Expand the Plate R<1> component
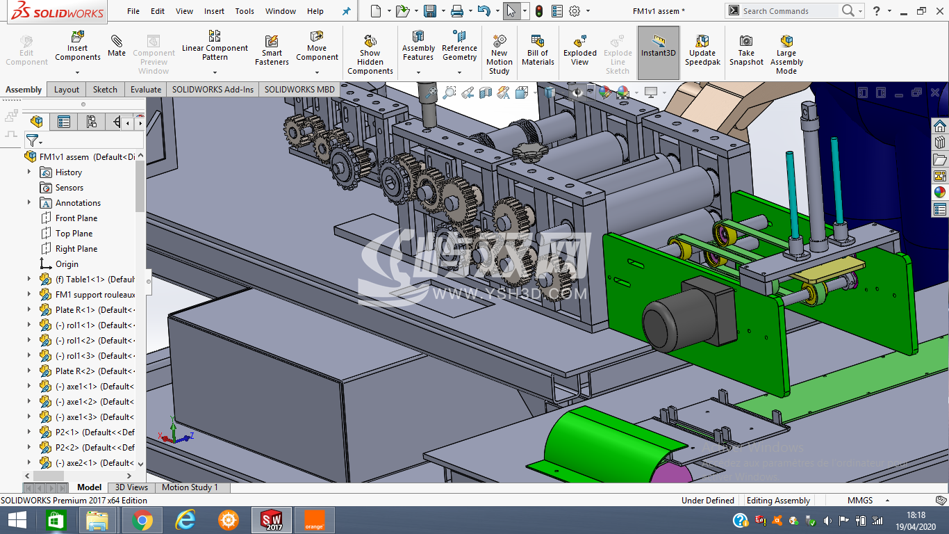 tap(29, 310)
